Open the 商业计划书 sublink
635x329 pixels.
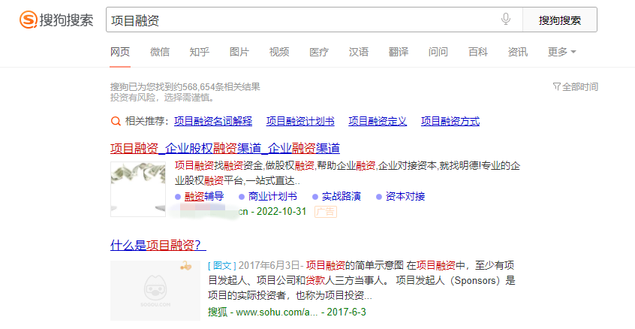point(272,197)
